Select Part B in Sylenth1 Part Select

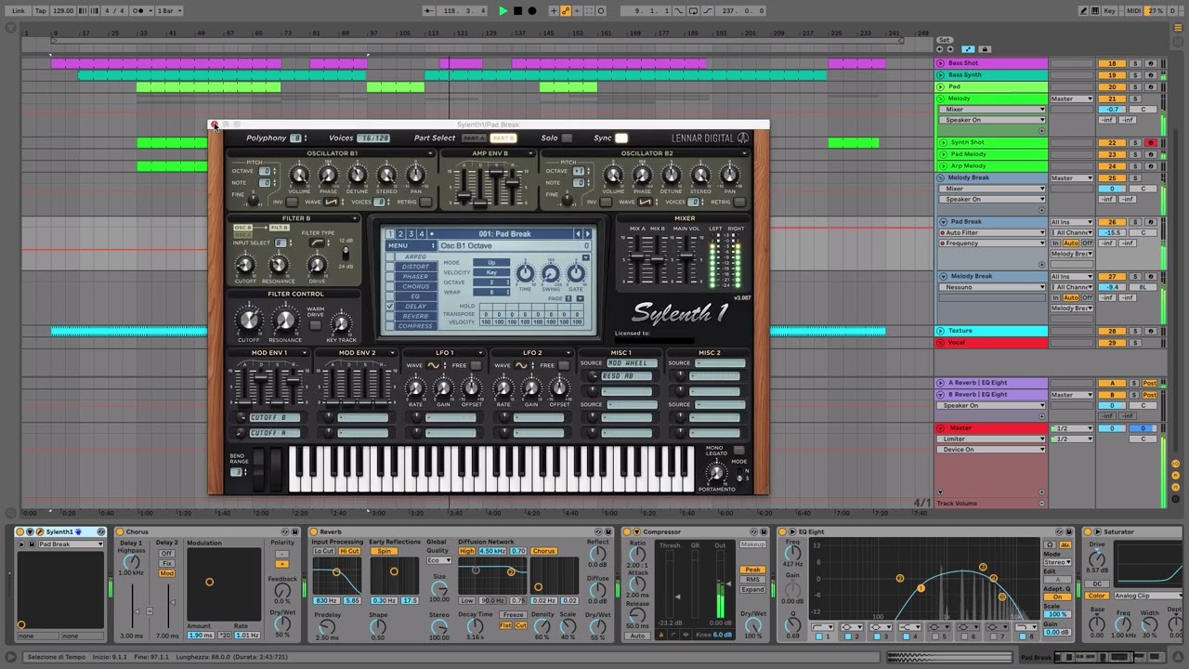point(503,138)
